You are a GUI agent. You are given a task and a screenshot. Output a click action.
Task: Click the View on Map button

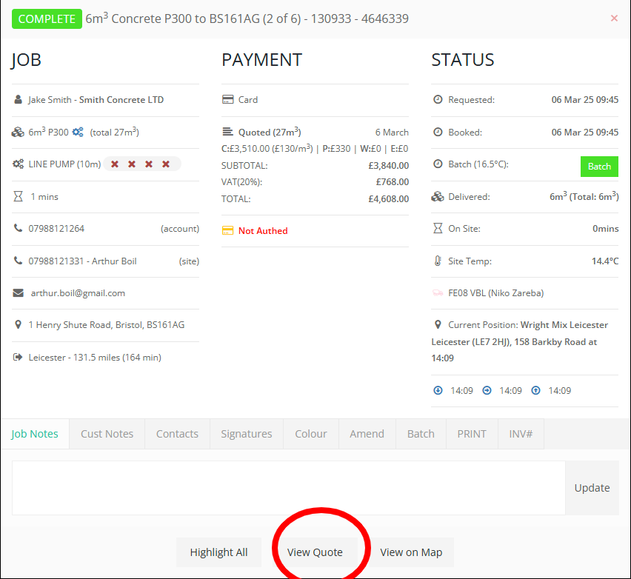pos(411,552)
